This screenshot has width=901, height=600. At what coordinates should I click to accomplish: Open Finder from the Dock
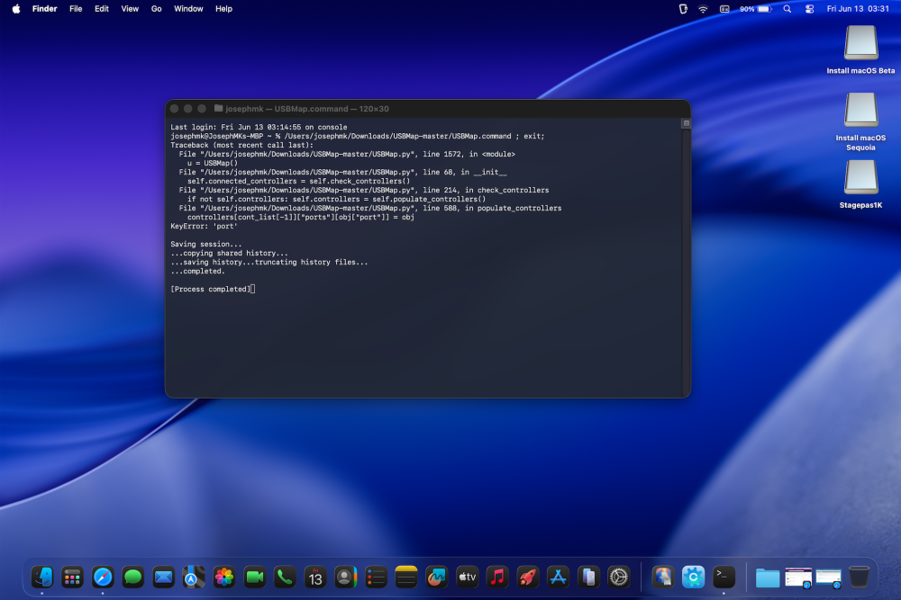42,577
